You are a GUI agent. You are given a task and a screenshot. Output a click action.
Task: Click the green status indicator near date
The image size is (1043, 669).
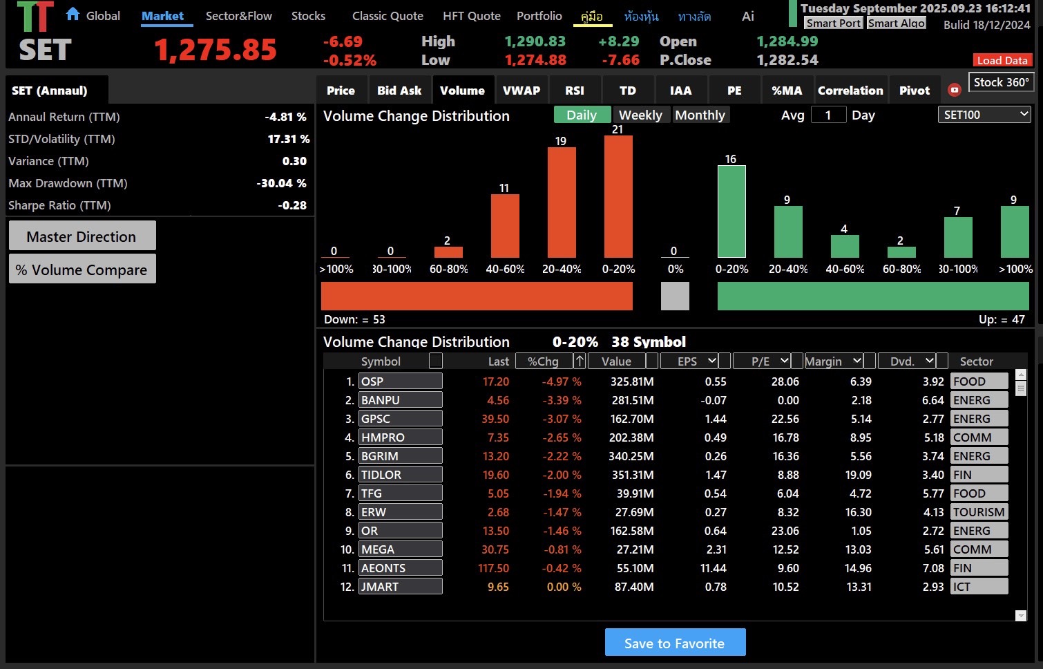pyautogui.click(x=792, y=14)
